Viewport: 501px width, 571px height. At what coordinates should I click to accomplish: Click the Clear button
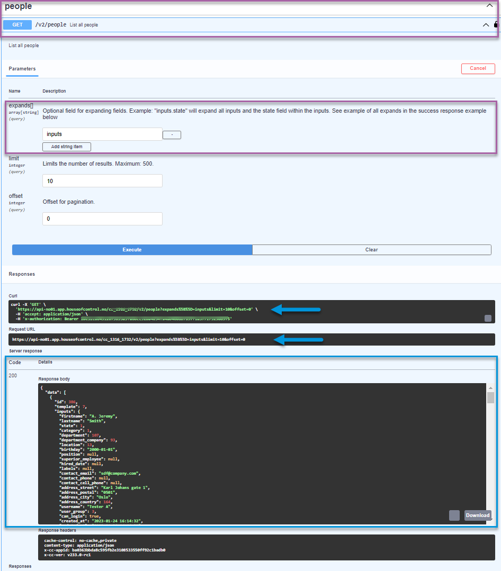[x=372, y=250]
